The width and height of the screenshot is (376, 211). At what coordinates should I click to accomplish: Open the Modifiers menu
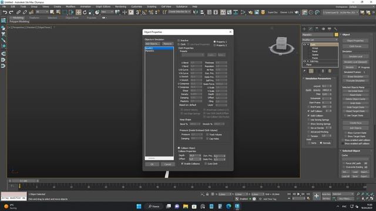[70, 6]
